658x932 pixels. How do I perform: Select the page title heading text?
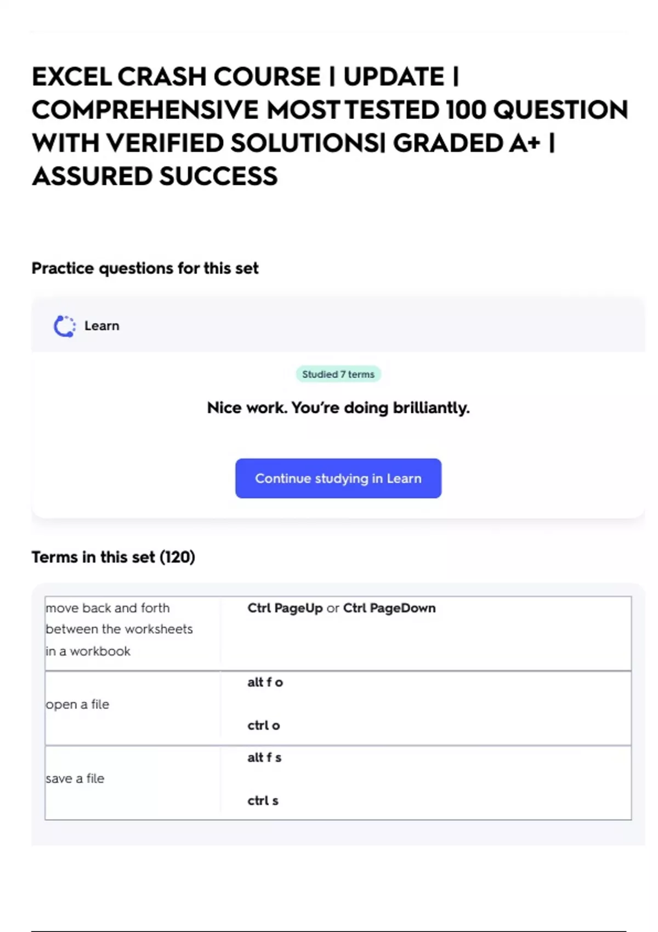(330, 127)
